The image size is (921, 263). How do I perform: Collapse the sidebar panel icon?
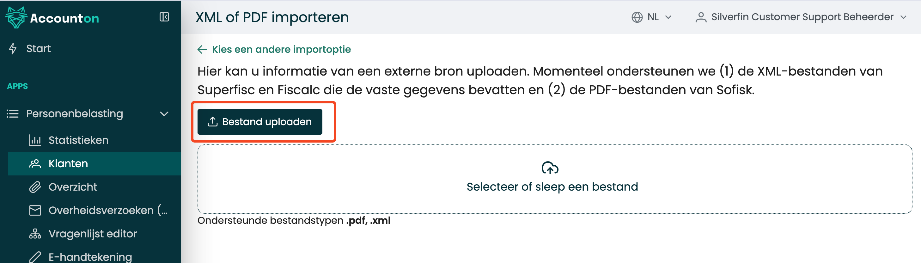pyautogui.click(x=164, y=17)
